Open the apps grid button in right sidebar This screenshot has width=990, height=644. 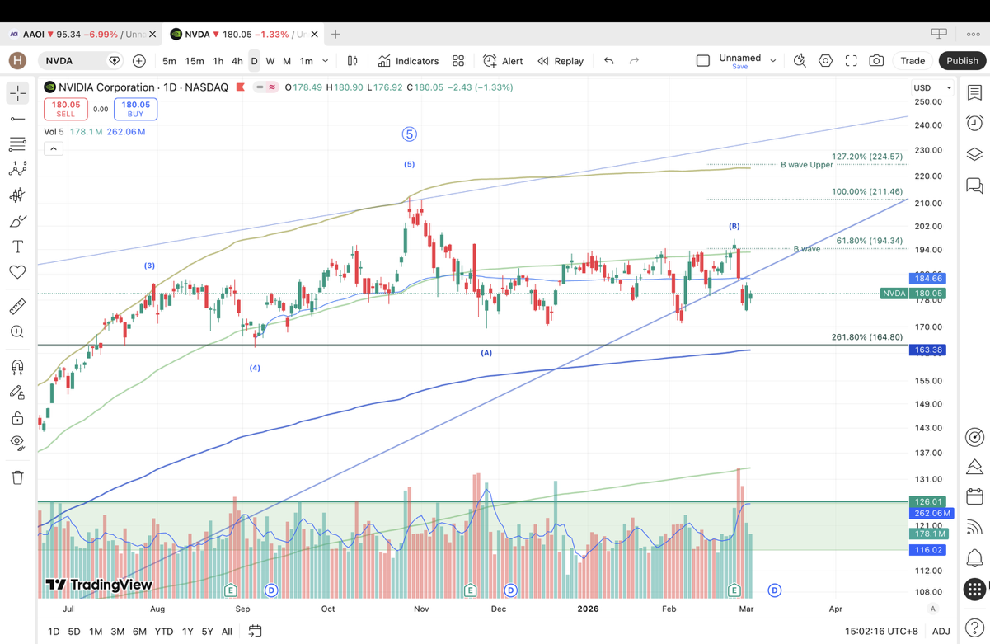(x=974, y=589)
